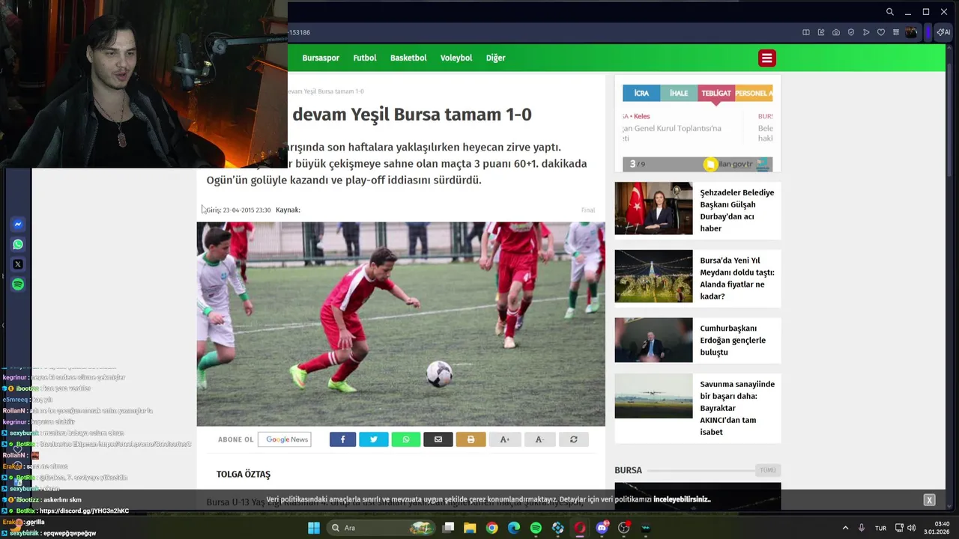Open WhatsApp in the Opera sidebar
This screenshot has height=539, width=959.
coord(18,244)
